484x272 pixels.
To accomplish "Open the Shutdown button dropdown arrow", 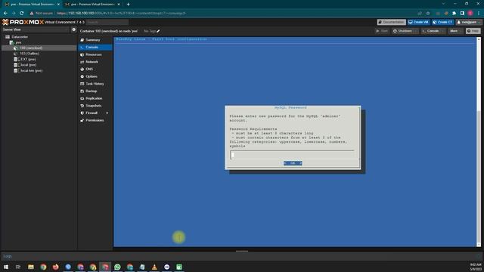I will (x=416, y=31).
